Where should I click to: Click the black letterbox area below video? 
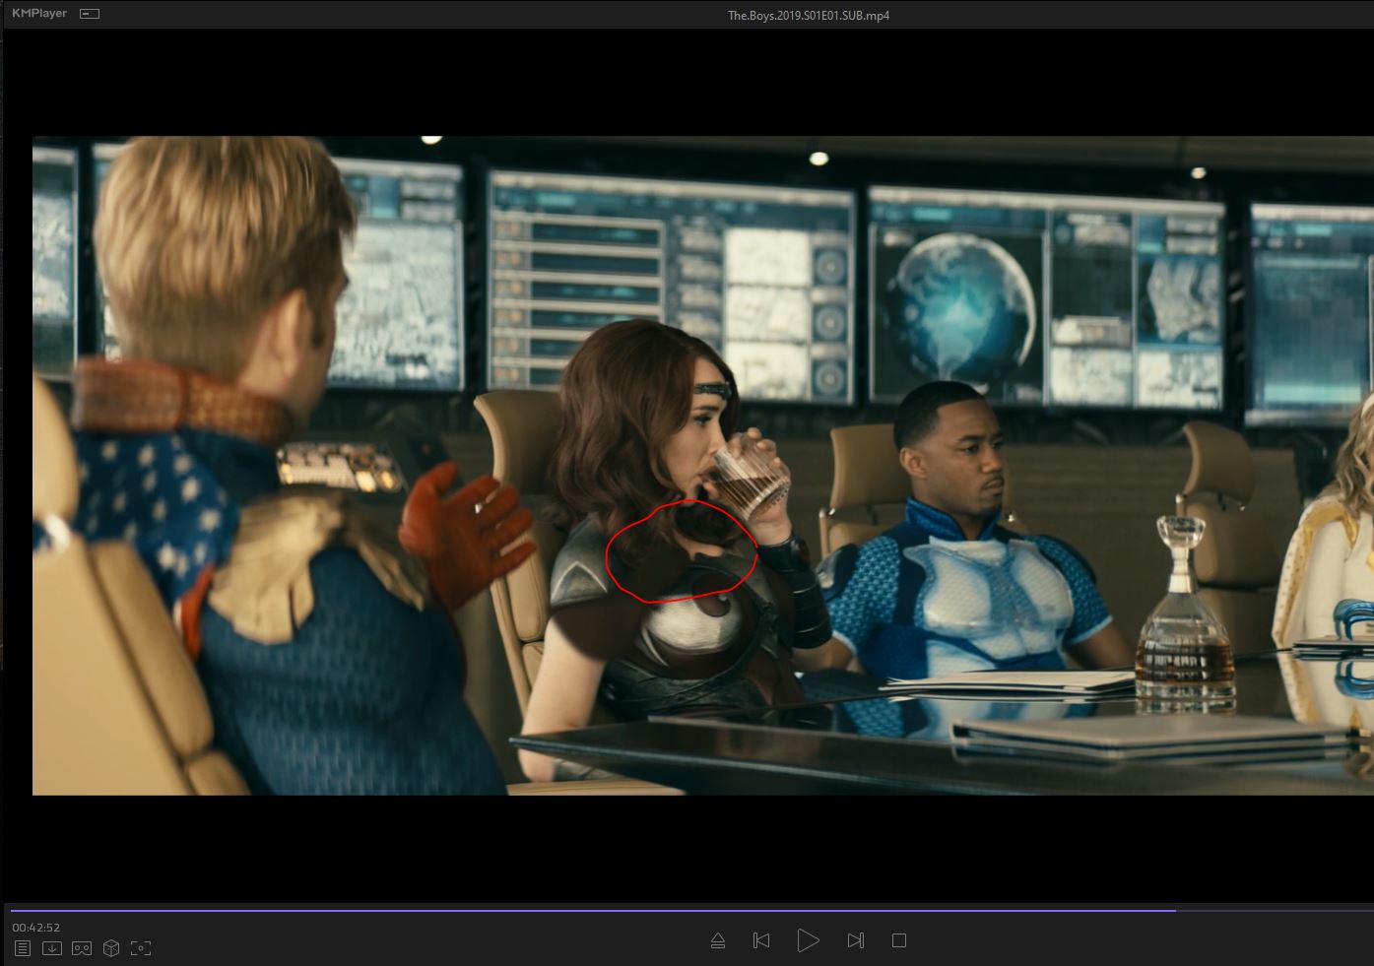tap(689, 847)
